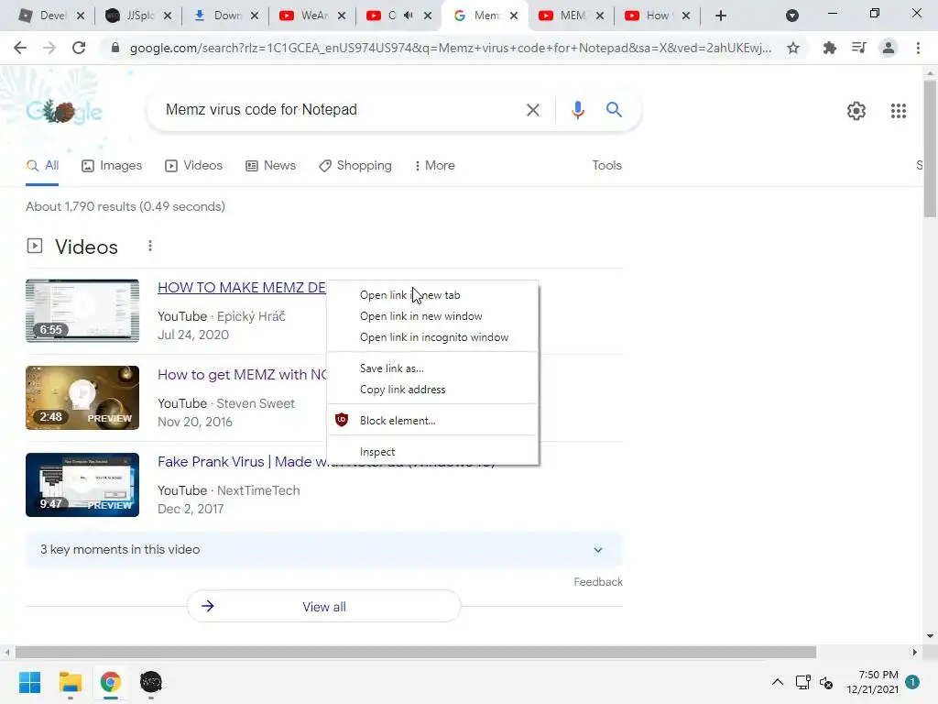Viewport: 938px width, 704px height.
Task: Go back to the previous page
Action: 20,48
